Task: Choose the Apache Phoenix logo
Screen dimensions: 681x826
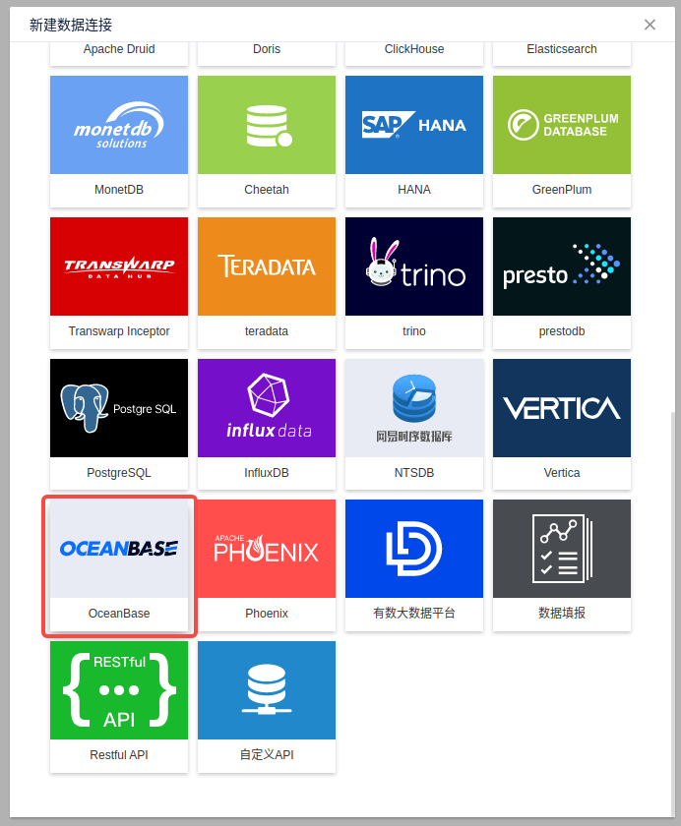Action: point(267,549)
